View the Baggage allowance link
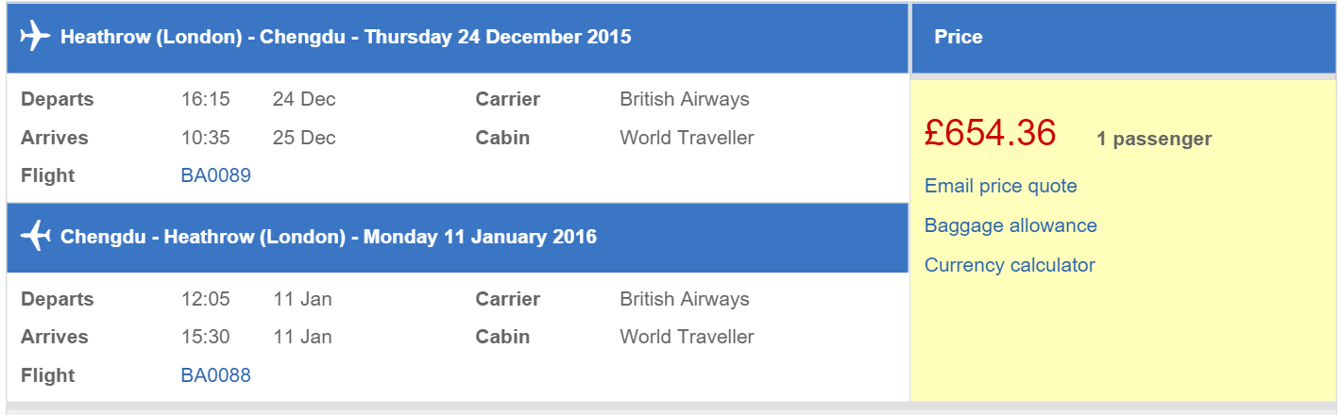Screen dimensions: 1341x415 pos(1010,225)
